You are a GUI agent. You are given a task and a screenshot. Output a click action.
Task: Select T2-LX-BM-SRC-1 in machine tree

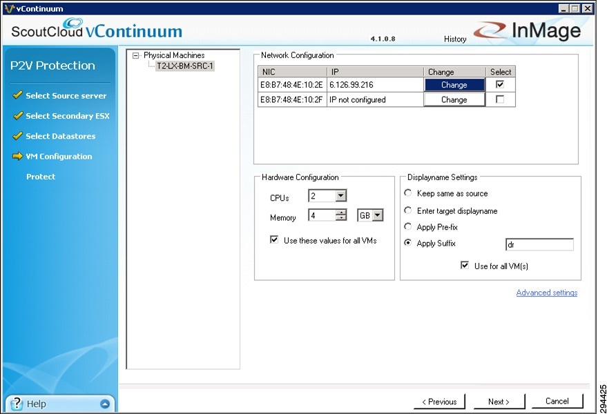[185, 66]
